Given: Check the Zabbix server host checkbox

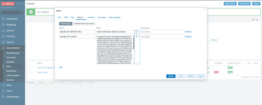Looking at the screenshot, I should tap(29, 72).
